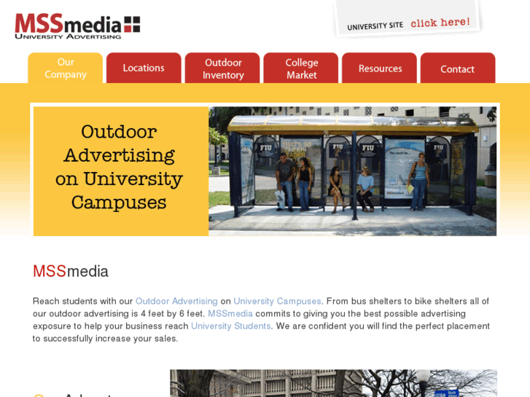Viewport: 530px width, 397px height.
Task: Go to the Outdoor Inventory tab
Action: click(222, 68)
